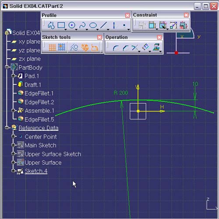This screenshot has width=219, height=219.
Task: Select the Rectangle sketch tool
Action: 61,25
